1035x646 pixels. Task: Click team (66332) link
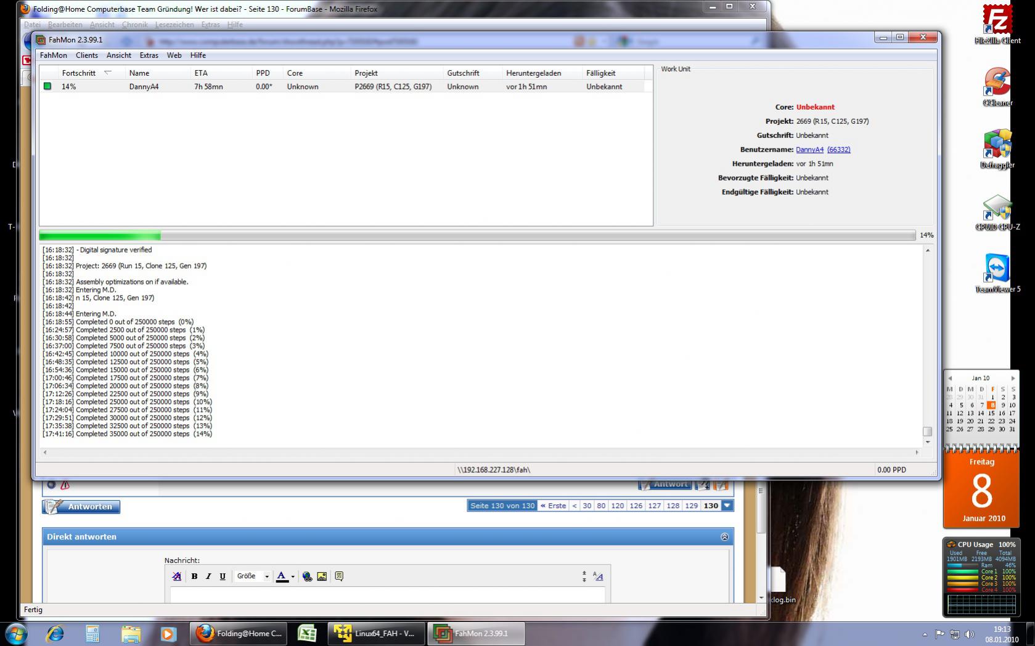pos(839,150)
